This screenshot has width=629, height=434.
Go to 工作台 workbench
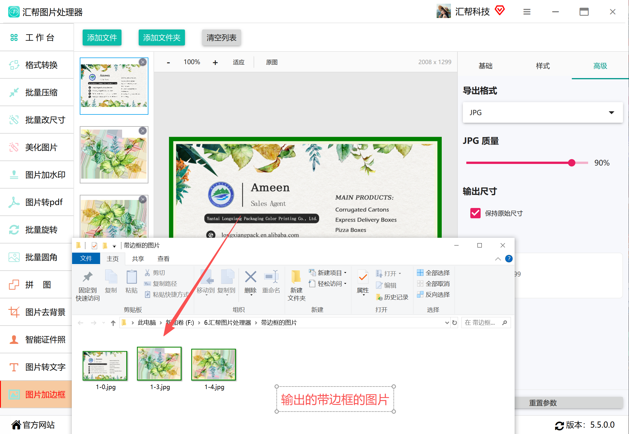point(37,37)
